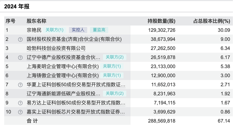The image size is (233, 125).
Task: Open 上海铸傲企业管理中心(有限合伙) details
Action: point(63,75)
